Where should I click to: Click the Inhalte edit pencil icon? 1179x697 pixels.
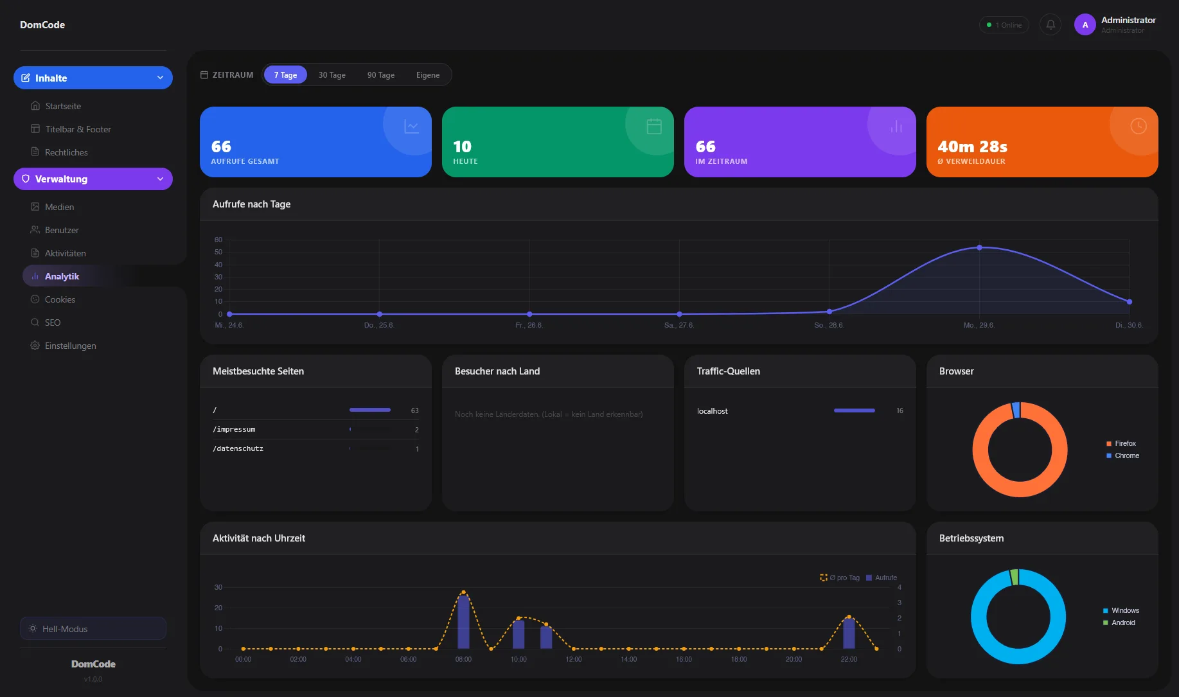(26, 78)
